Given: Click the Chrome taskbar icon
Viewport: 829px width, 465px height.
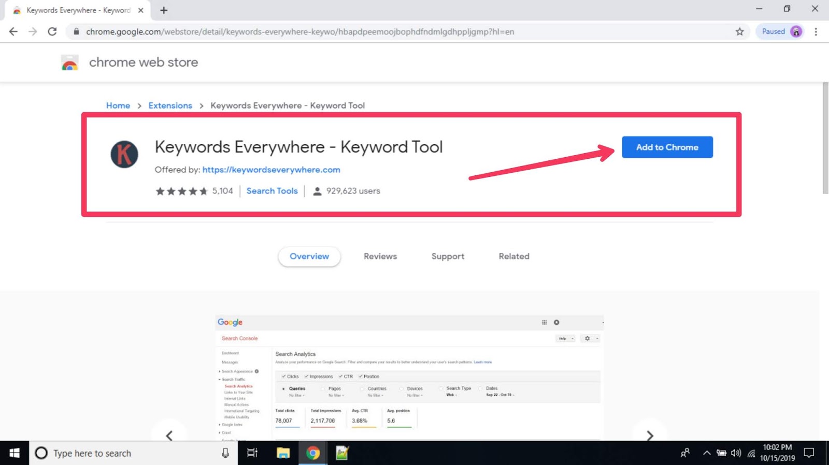Looking at the screenshot, I should coord(313,453).
